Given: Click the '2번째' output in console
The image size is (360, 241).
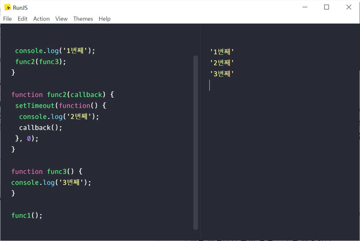Looking at the screenshot, I should point(222,63).
